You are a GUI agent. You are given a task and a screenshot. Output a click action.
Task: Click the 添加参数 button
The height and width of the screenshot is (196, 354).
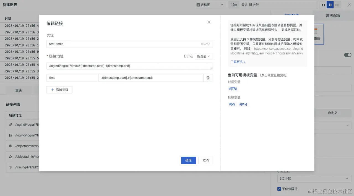pos(59,90)
